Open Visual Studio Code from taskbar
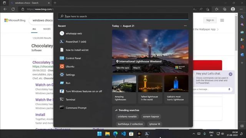This screenshot has height=138, width=246. pyautogui.click(x=123, y=134)
